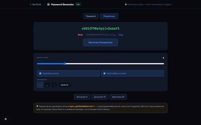Screen dimensions: 201x125
Task: Click the padlock icon beside Password Generator
Action: pos(48,4)
